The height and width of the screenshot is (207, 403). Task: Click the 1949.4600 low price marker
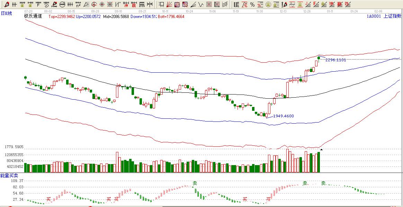pos(283,116)
